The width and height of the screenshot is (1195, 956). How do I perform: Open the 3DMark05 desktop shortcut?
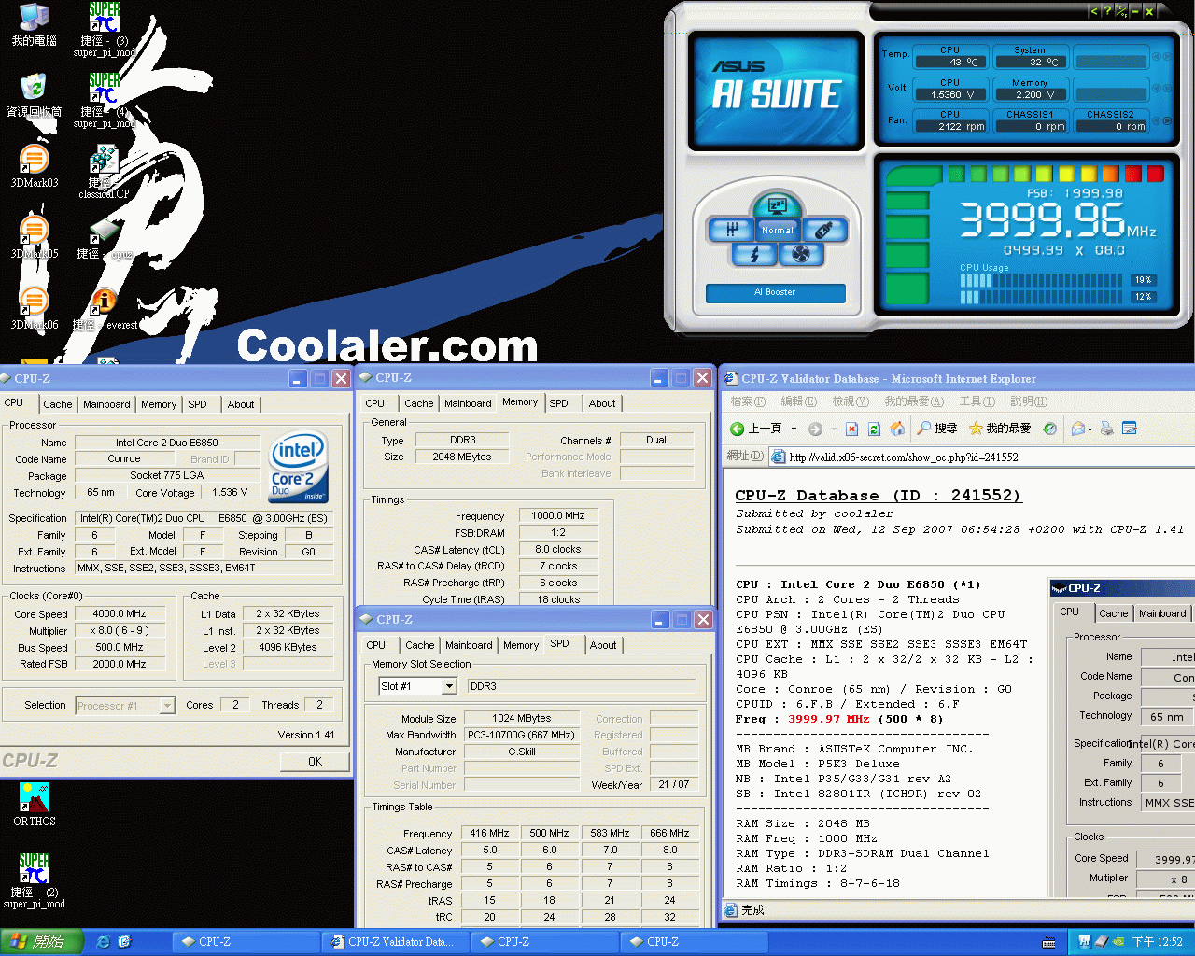coord(34,237)
